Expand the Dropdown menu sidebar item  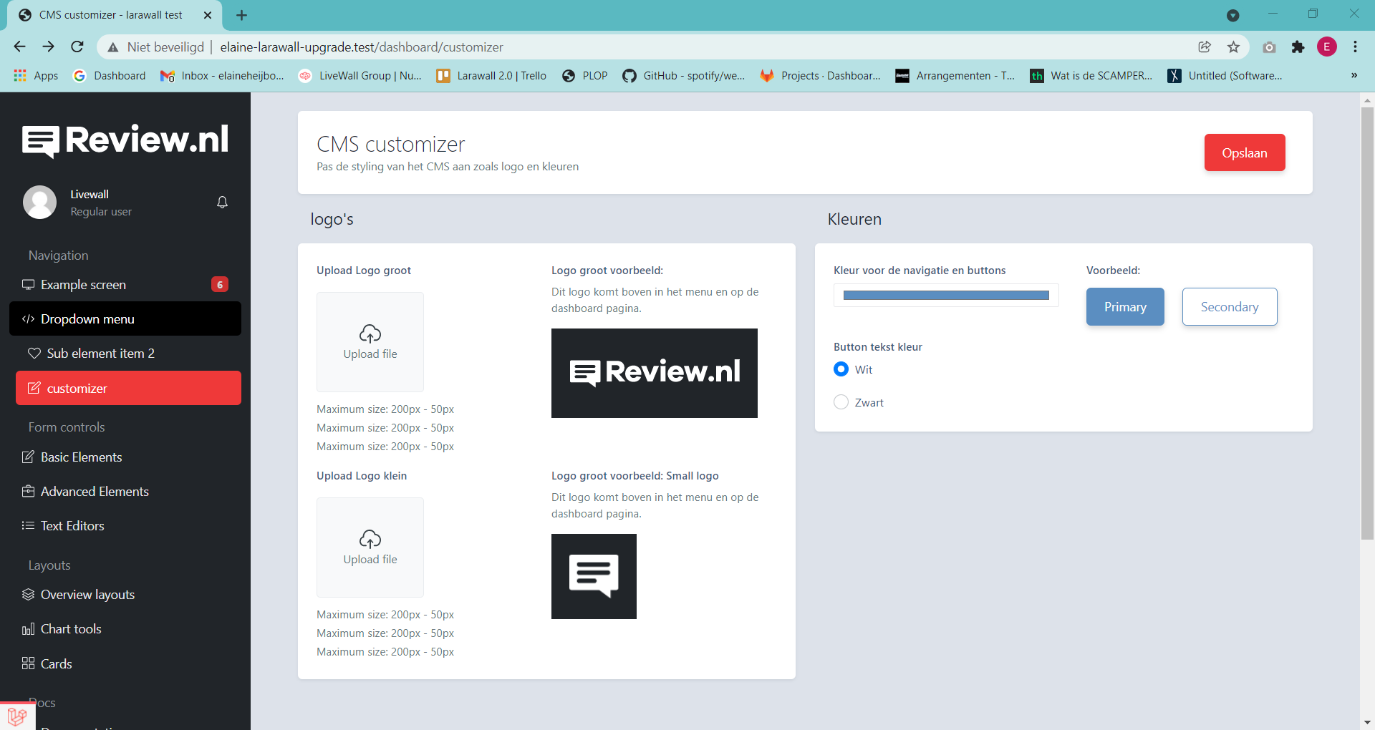pyautogui.click(x=125, y=318)
